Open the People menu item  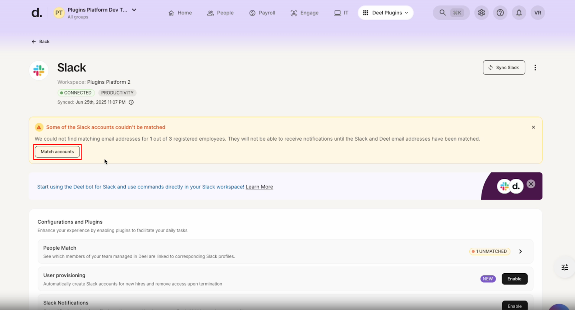click(220, 13)
